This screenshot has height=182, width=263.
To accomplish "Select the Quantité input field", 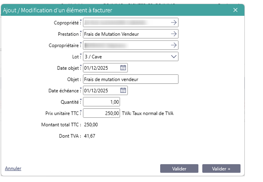I will pyautogui.click(x=101, y=102).
